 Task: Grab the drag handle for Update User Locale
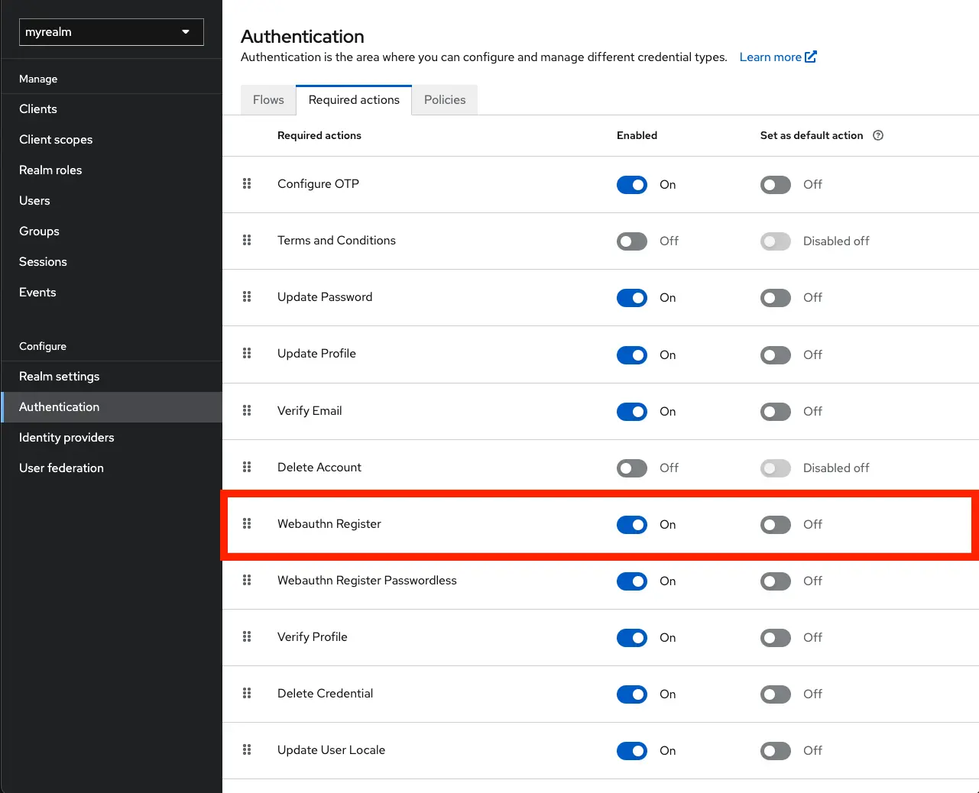click(x=247, y=749)
